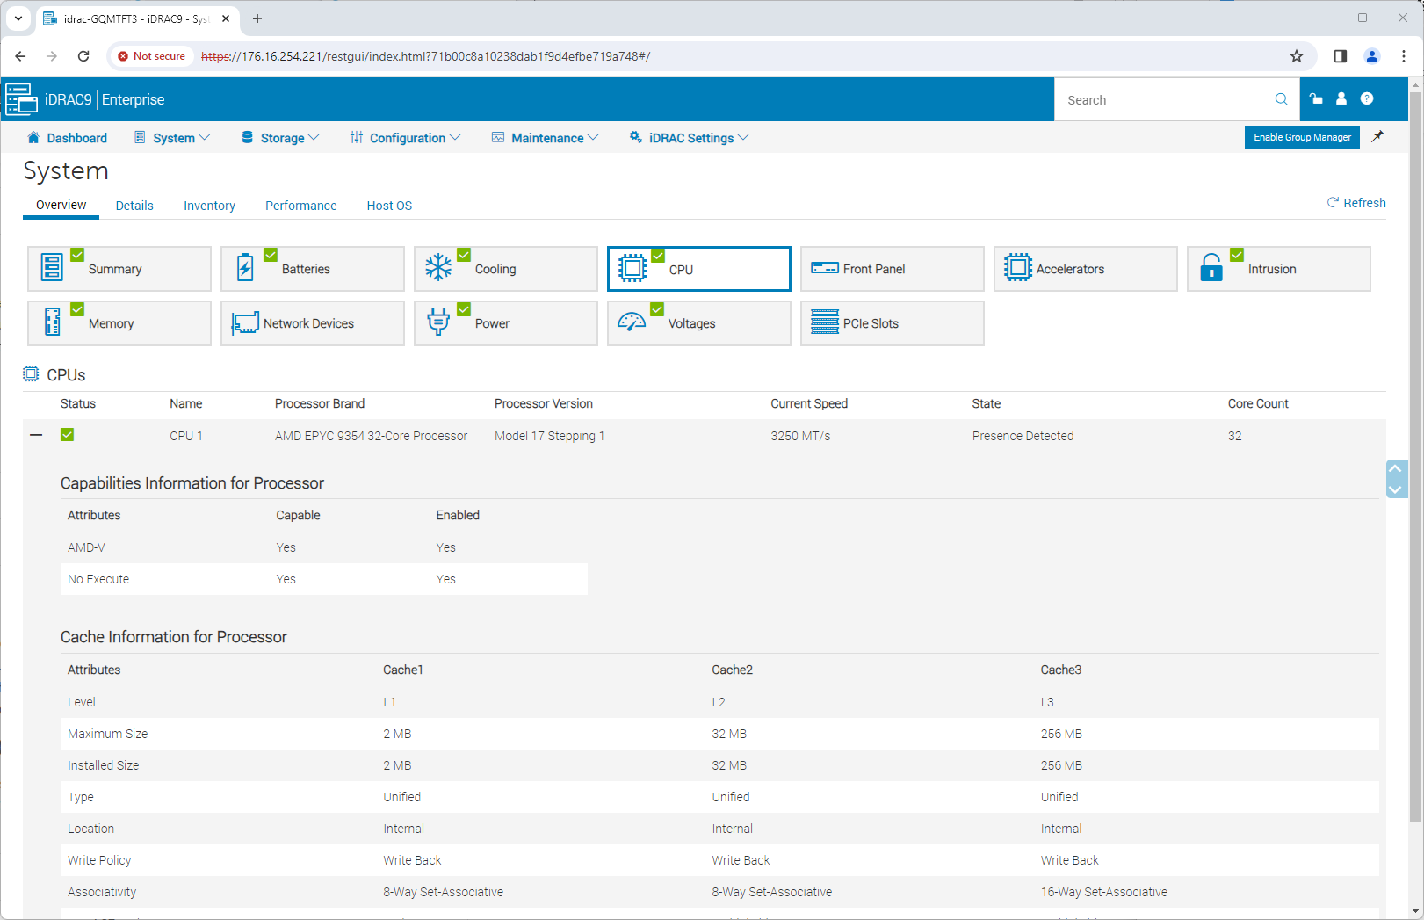Click the Accelerators chip icon
This screenshot has height=920, width=1424.
click(x=1017, y=268)
